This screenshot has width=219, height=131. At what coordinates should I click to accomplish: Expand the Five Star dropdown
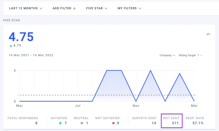[96, 8]
